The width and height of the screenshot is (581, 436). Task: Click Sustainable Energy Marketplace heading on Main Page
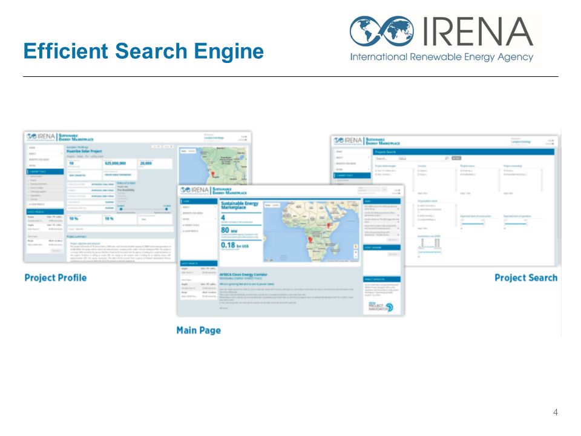tap(240, 205)
